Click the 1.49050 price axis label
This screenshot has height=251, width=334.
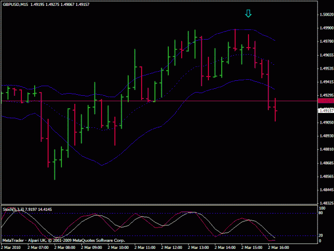[327, 123]
